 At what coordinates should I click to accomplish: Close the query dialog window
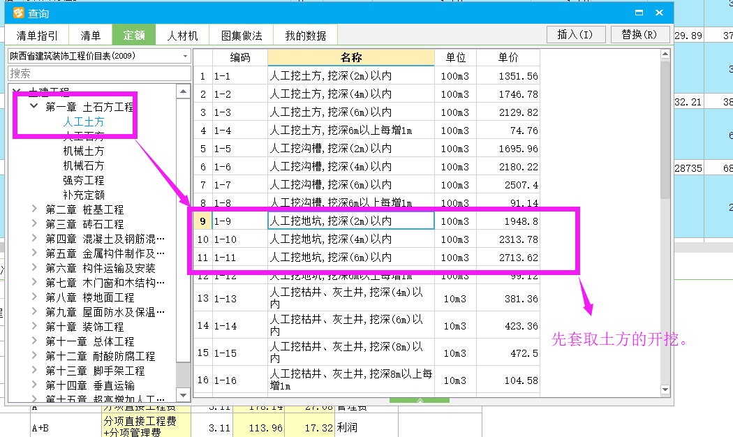point(659,13)
